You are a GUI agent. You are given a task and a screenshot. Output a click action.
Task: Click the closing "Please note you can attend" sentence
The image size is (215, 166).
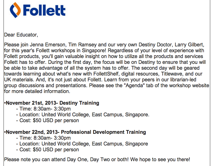click(x=97, y=159)
